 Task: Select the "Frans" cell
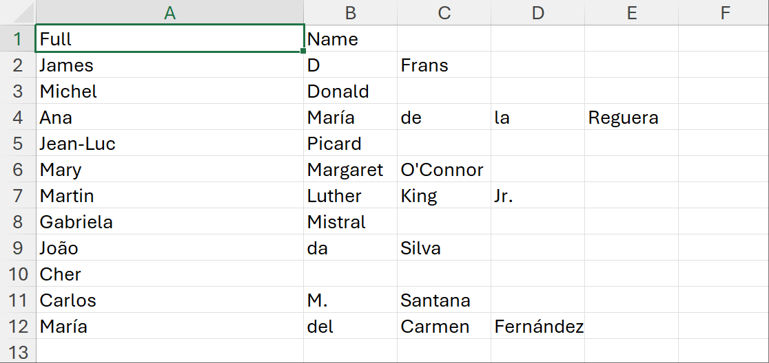coord(444,65)
